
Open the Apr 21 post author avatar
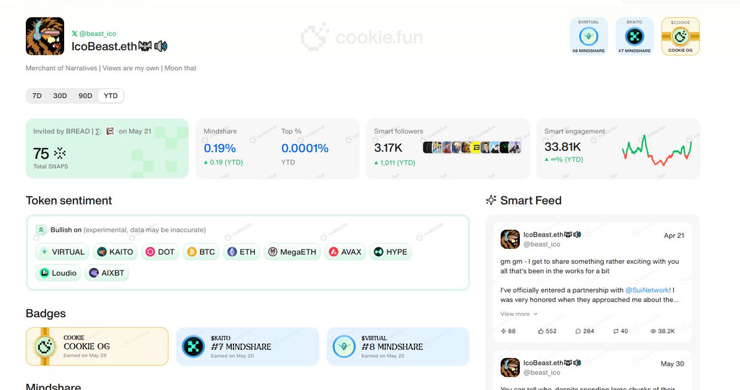(510, 239)
